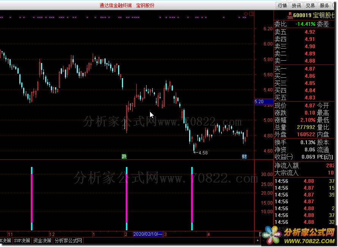Click the 现价 value 4.87
The image size is (338, 247).
[310, 105]
